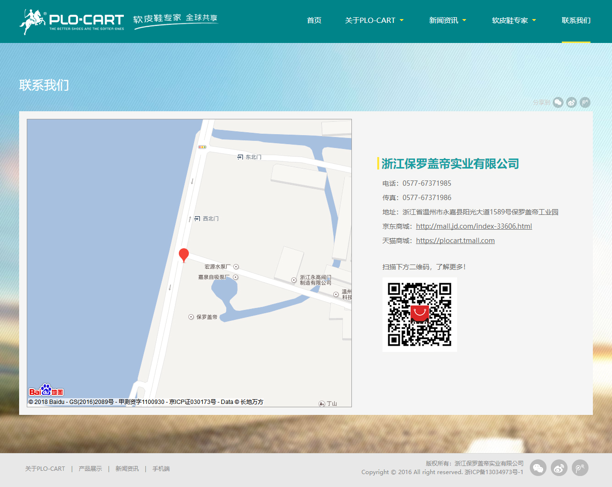The height and width of the screenshot is (487, 612).
Task: Click the footer 新闻资讯 link
Action: click(x=127, y=469)
